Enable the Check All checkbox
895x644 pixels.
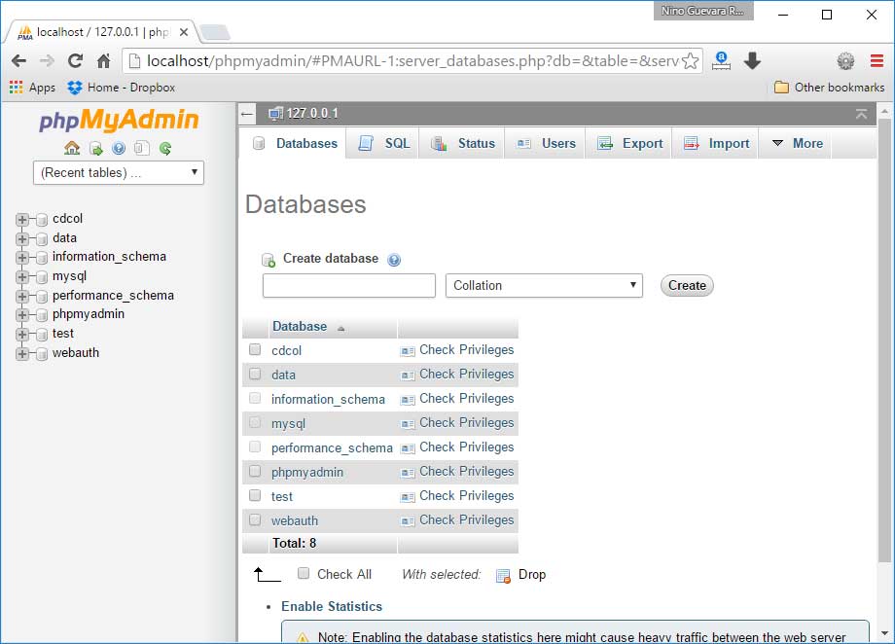[x=304, y=573]
